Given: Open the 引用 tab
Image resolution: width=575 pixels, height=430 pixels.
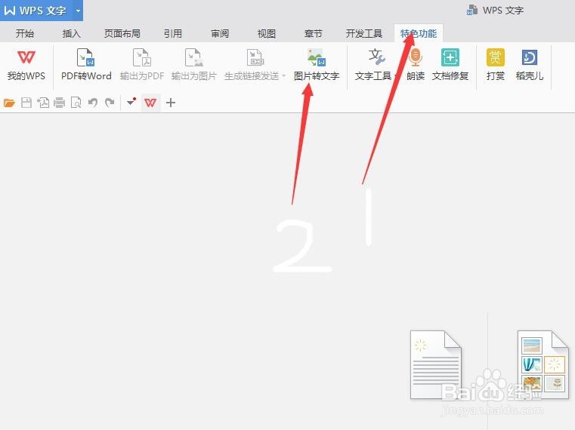Looking at the screenshot, I should pos(173,34).
